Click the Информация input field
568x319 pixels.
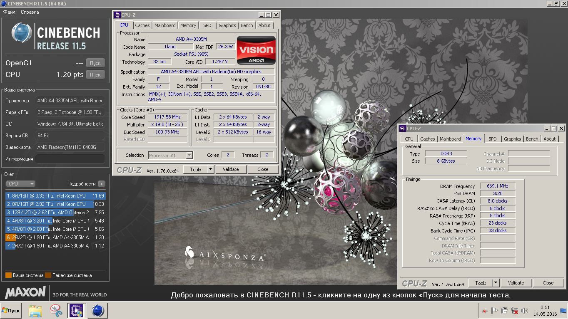[70, 159]
